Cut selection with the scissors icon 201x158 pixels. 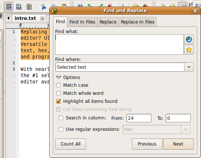[43, 7]
